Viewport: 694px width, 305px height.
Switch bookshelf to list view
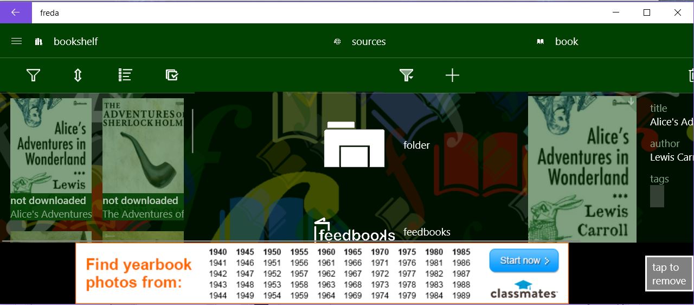(x=125, y=75)
